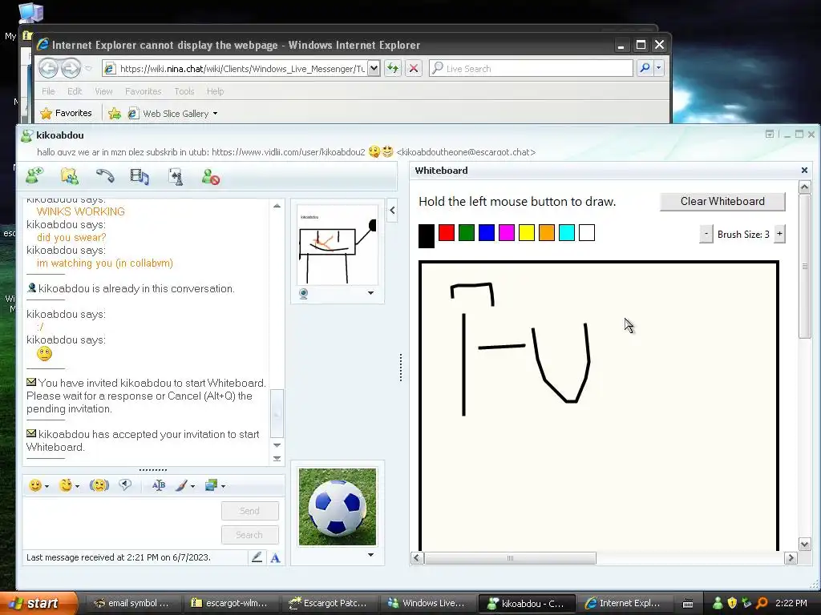
Task: Click the security shield tray icon
Action: (x=732, y=603)
